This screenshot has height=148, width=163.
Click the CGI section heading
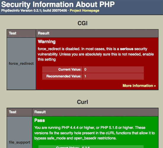[83, 23]
